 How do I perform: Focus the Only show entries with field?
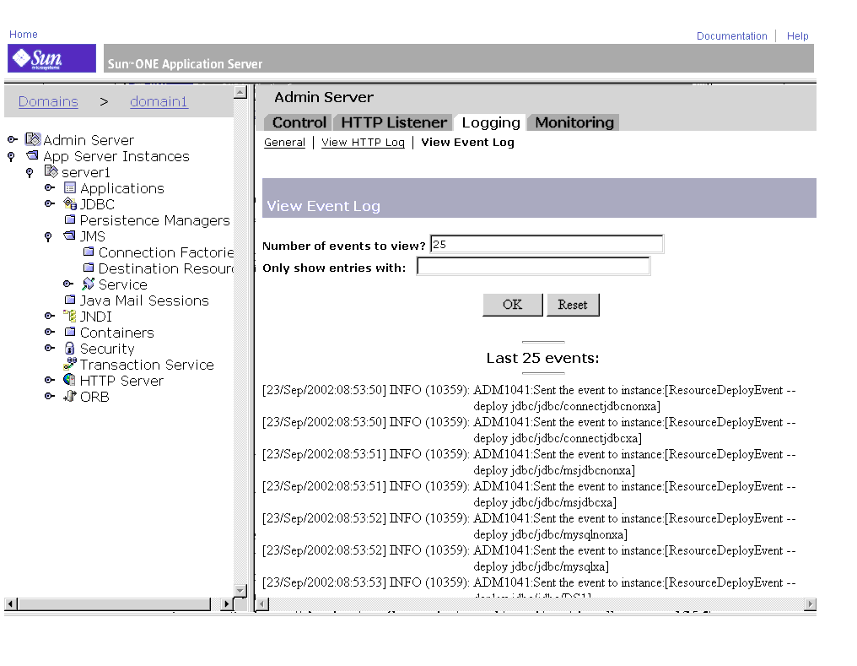click(533, 266)
